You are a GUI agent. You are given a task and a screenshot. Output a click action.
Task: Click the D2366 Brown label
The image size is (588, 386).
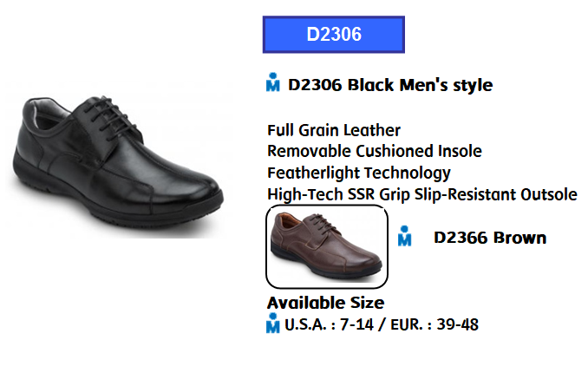coord(490,238)
